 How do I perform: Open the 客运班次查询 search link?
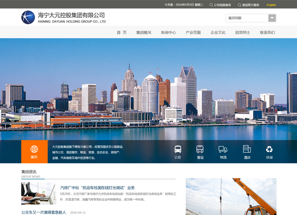click(x=250, y=5)
